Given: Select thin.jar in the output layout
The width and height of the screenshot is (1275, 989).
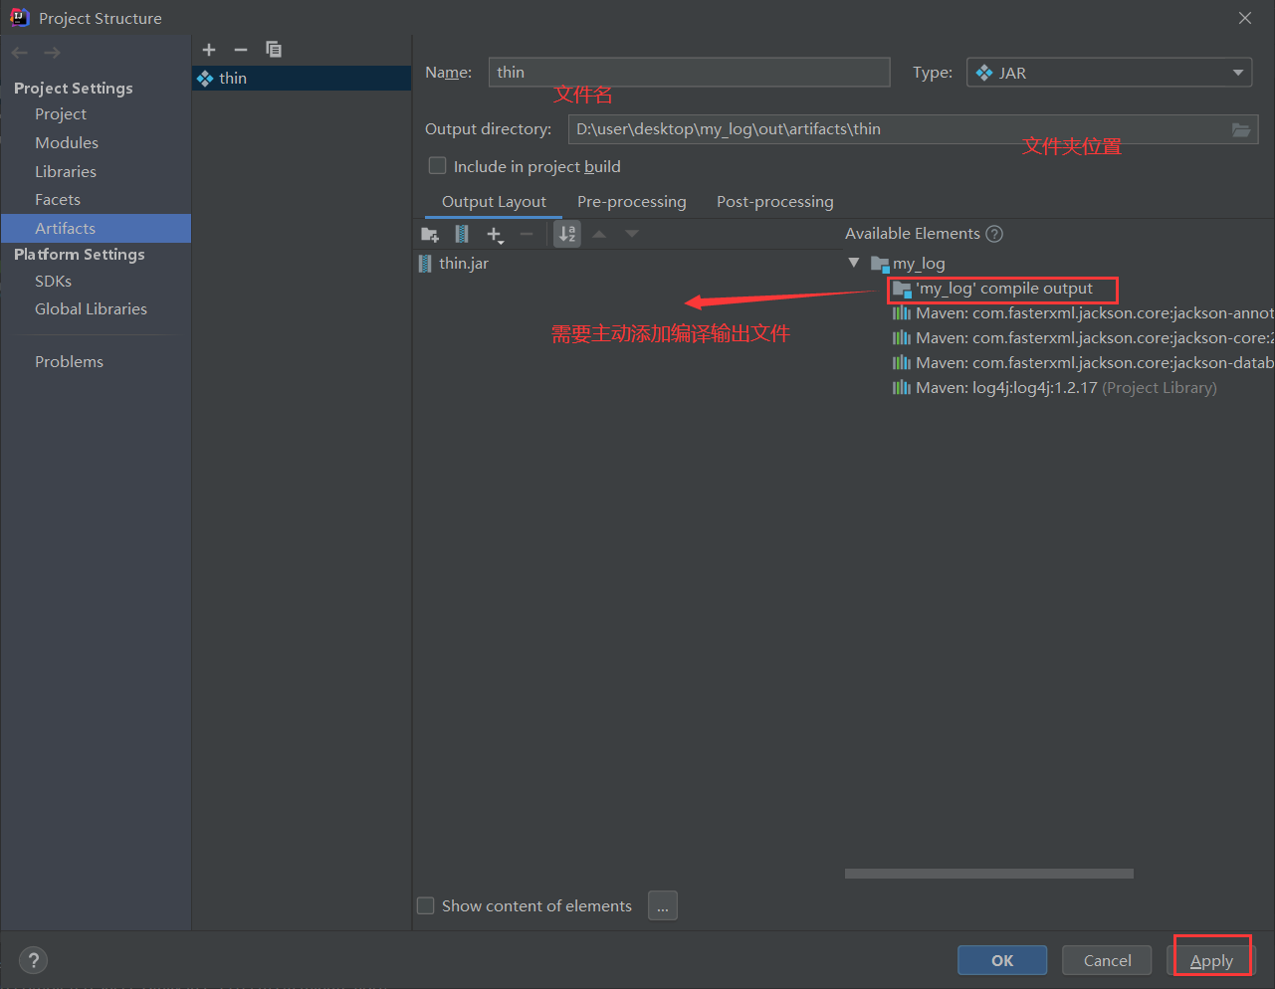Looking at the screenshot, I should (x=464, y=264).
